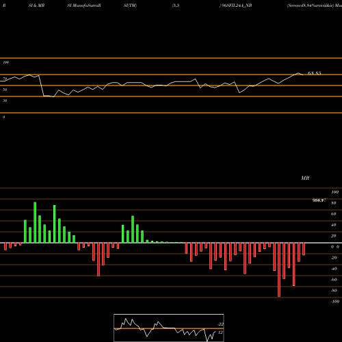The width and height of the screenshot is (342, 342).
Task: Click the 'SI(TM)' header label
Action: [x=130, y=5]
